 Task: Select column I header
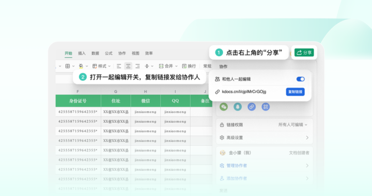tap(175, 91)
